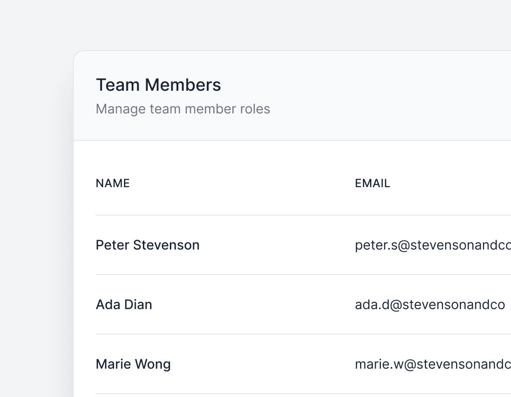Click the peter.s@stevensonandco email address
This screenshot has height=397, width=511.
click(431, 245)
